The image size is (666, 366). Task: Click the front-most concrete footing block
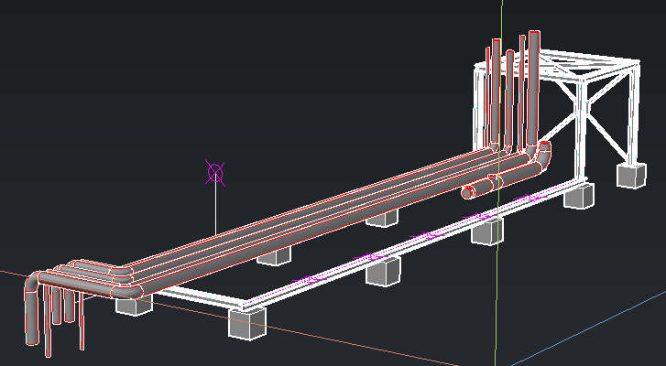246,322
